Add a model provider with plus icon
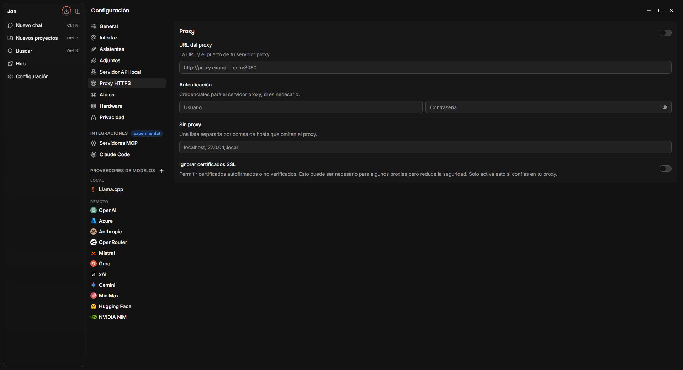 coord(162,171)
